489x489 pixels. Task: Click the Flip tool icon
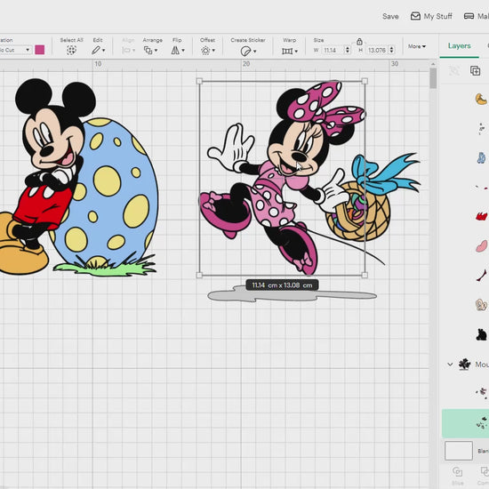coord(175,50)
